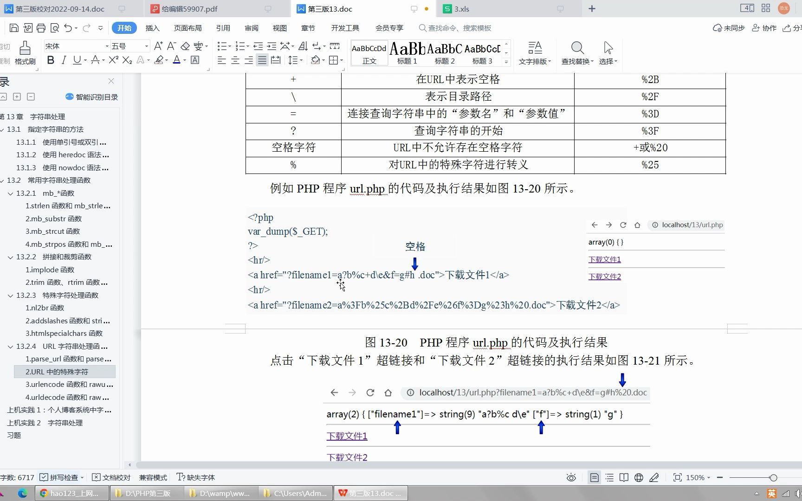The height and width of the screenshot is (501, 802).
Task: Toggle show paragraph marks ruler icon
Action: [x=334, y=46]
